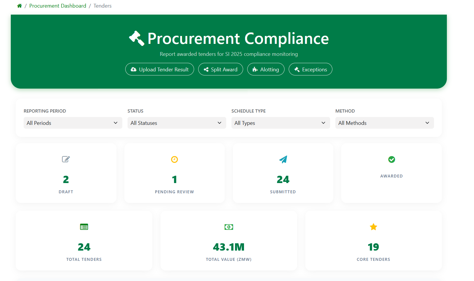Image resolution: width=474 pixels, height=281 pixels.
Task: Open the Procurement Dashboard breadcrumb link
Action: pyautogui.click(x=57, y=6)
